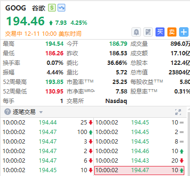Click the percent change 4.25%

point(79,23)
